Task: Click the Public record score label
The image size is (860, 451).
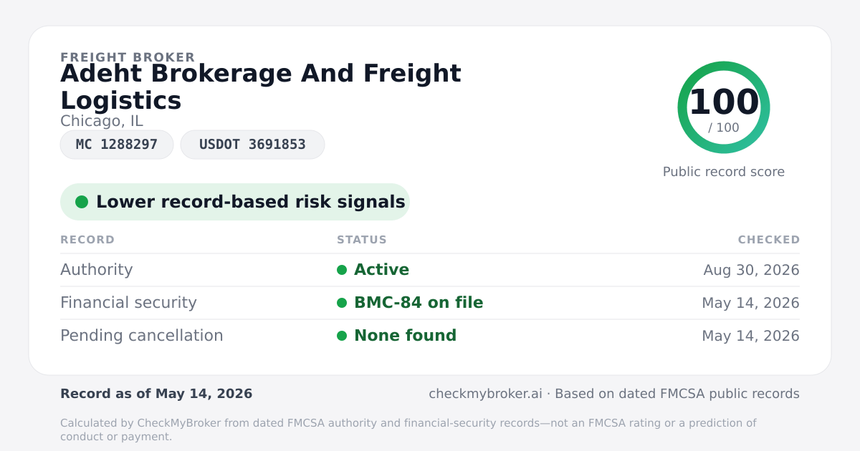Action: point(724,172)
